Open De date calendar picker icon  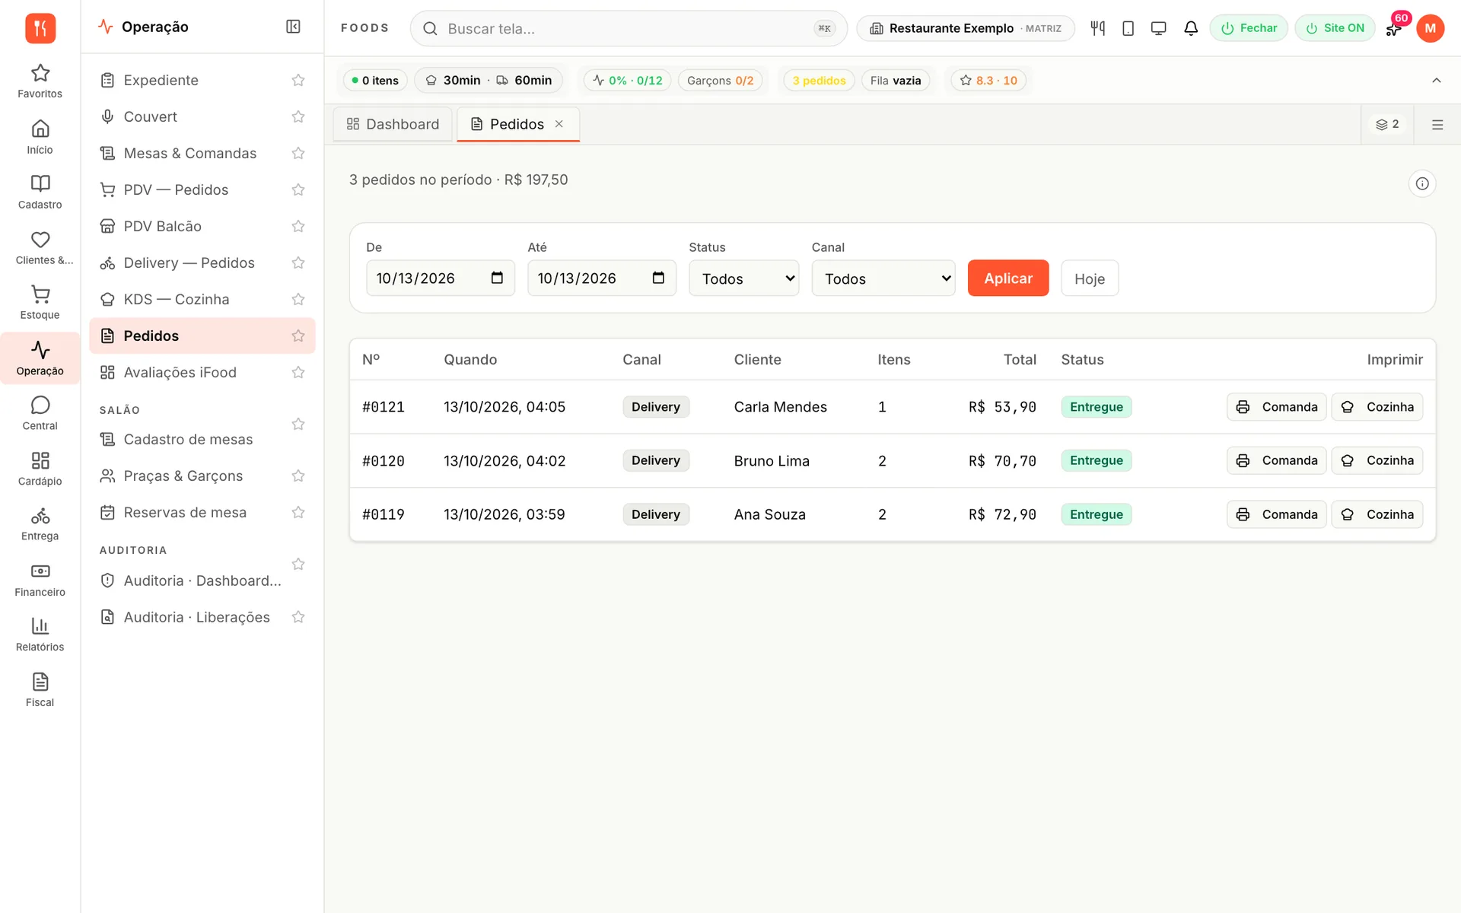(497, 278)
